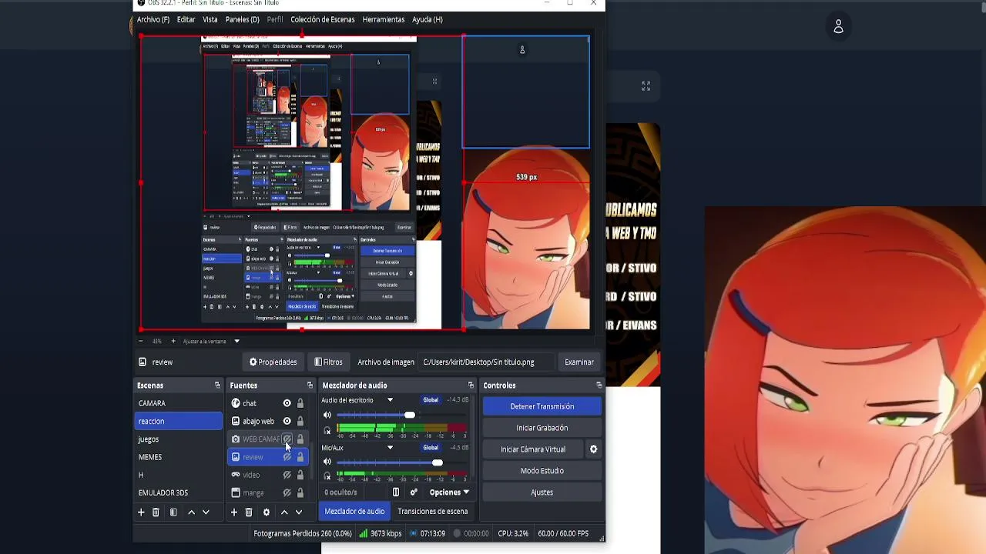This screenshot has width=986, height=554.
Task: Open the Ayuda menu
Action: pos(427,19)
